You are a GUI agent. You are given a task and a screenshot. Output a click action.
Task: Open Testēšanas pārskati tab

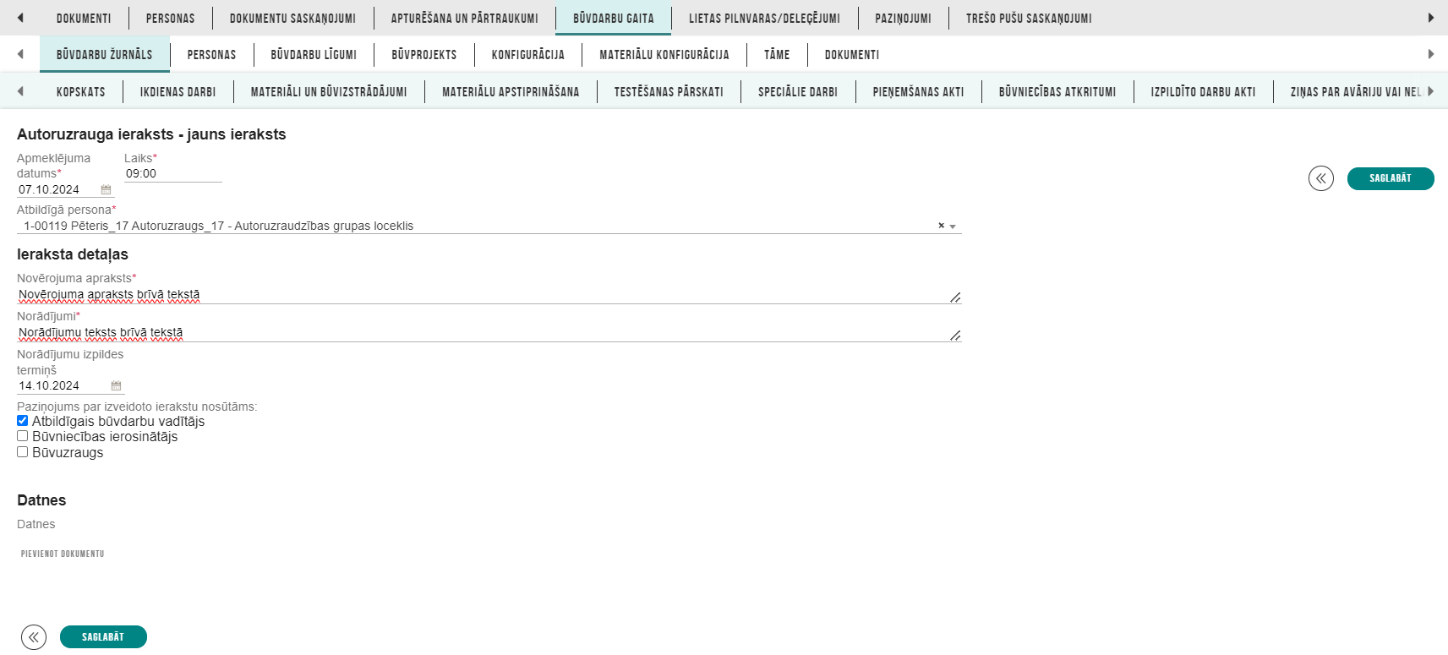click(669, 91)
